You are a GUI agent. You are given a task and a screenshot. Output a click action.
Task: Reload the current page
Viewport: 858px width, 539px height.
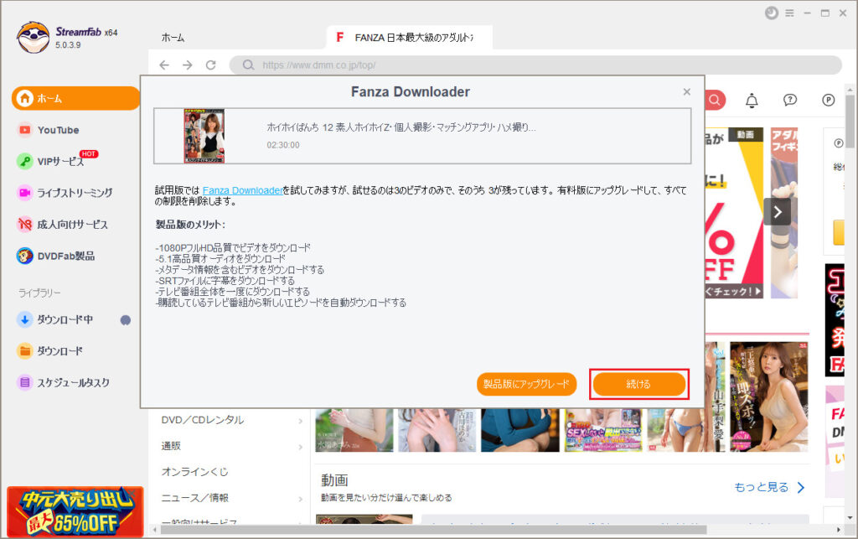(x=210, y=65)
